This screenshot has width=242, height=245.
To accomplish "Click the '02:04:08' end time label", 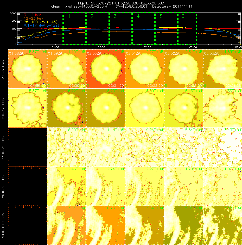I will click(233, 86).
